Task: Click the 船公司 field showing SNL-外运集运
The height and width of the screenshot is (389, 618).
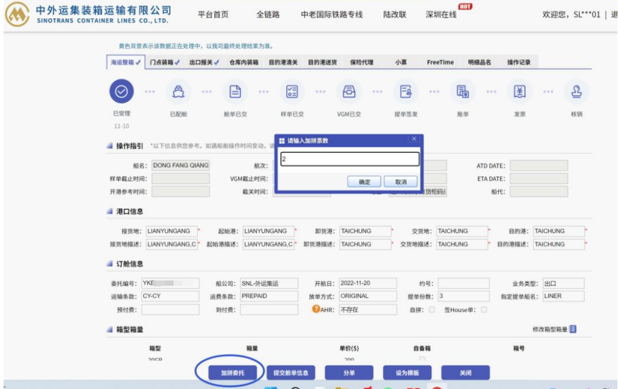Action: tap(269, 283)
